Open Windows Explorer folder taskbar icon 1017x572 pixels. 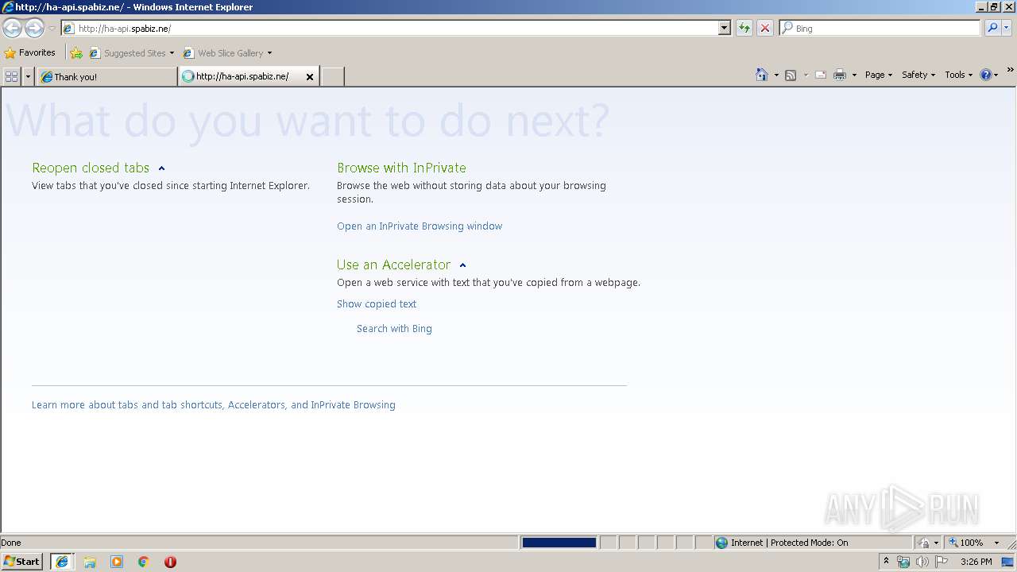[x=90, y=562]
